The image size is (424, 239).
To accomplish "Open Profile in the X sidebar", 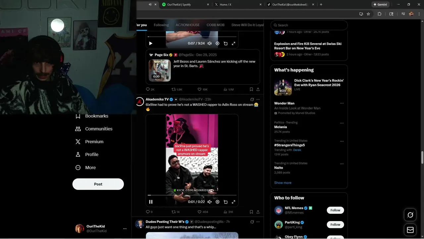I will point(87,154).
